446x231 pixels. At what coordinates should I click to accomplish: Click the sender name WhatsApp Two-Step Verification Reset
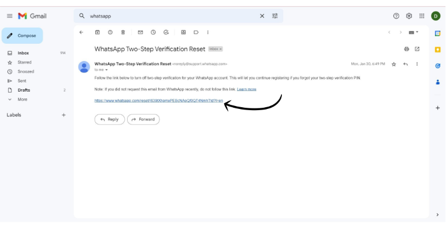[x=133, y=64]
